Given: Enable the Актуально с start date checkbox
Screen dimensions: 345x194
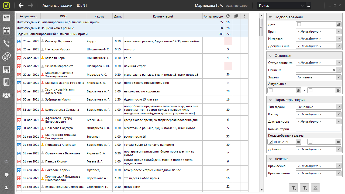Looking at the screenshot, I should (271, 90).
